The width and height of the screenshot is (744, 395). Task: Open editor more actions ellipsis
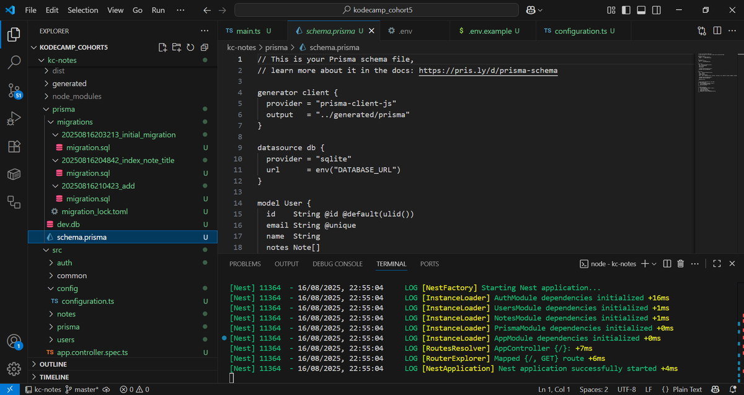[732, 30]
